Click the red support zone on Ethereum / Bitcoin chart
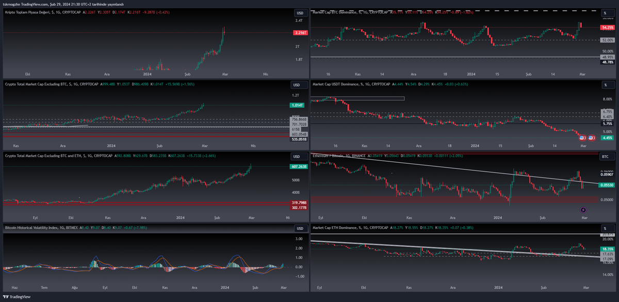Viewport: 619px width, 302px height. tap(454, 199)
